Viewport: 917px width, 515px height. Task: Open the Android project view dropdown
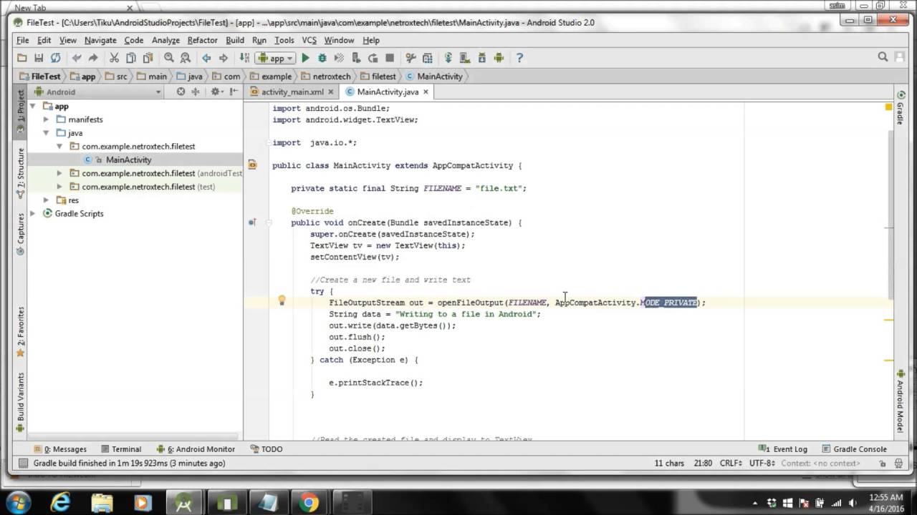point(98,92)
